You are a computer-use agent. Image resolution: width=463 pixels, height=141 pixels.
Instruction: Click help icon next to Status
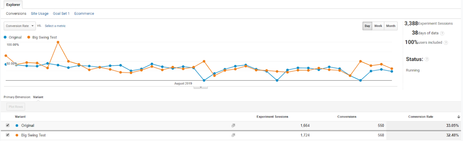click(427, 59)
